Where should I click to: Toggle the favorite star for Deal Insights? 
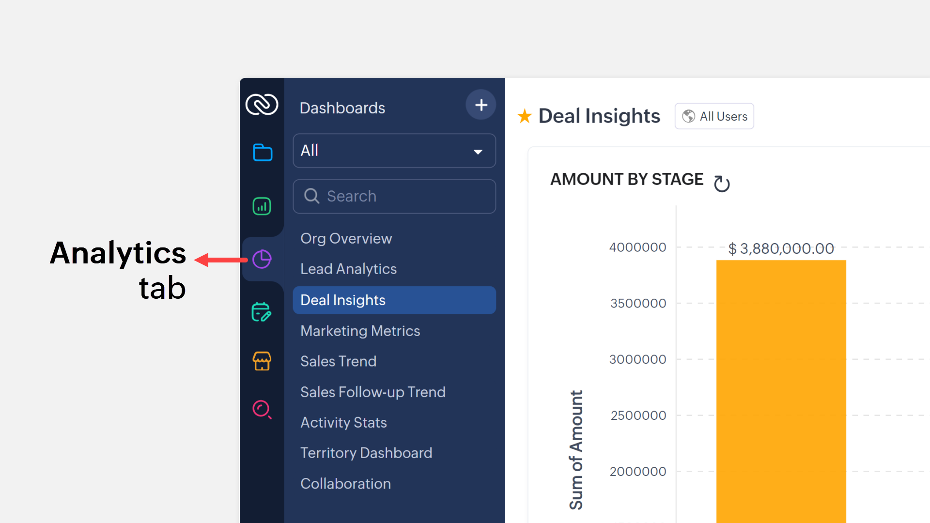pyautogui.click(x=525, y=116)
